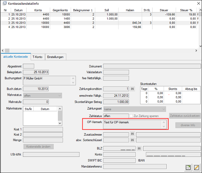Screen dimensions: 202x173
Task: Open the Mahnstatus dropdown showing offen
Action: [x=42, y=95]
